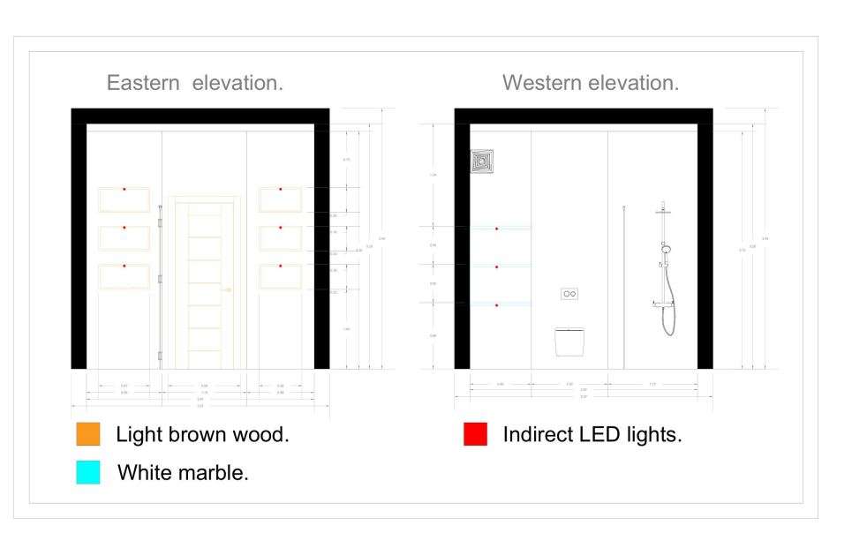Click the door handle on the door
Screen dimensions: 852x533
(228, 290)
